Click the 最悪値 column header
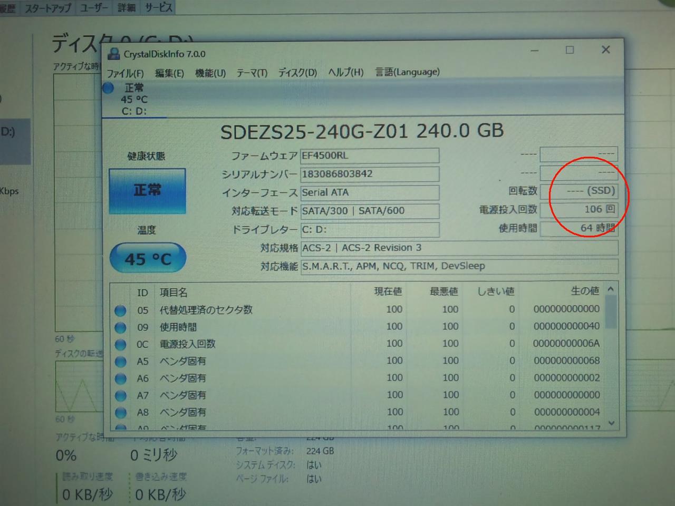Image resolution: width=675 pixels, height=506 pixels. click(443, 291)
